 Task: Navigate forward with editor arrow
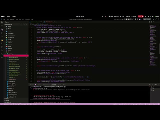point(156,22)
